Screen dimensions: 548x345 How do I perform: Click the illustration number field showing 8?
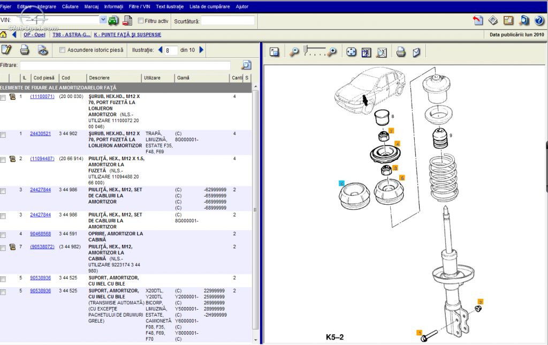pos(171,50)
